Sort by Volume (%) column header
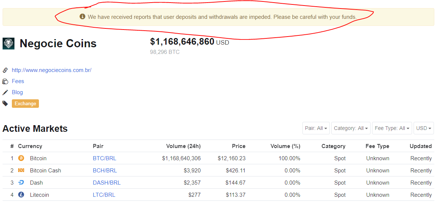This screenshot has width=441, height=206. 285,146
